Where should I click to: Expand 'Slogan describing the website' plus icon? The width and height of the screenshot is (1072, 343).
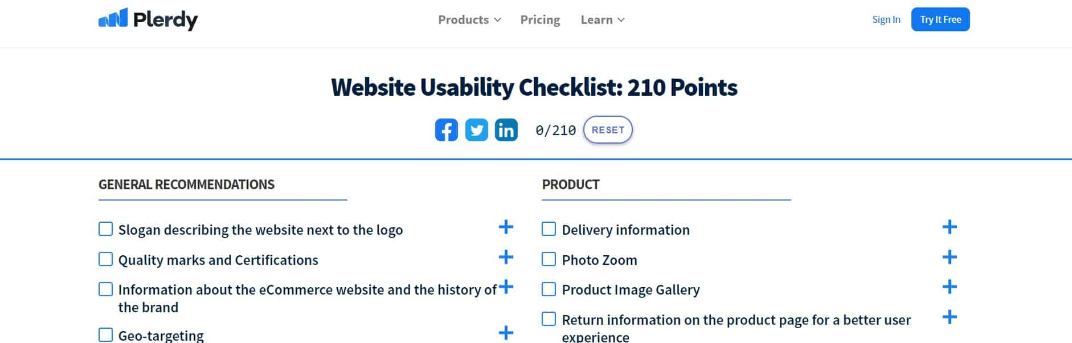506,227
